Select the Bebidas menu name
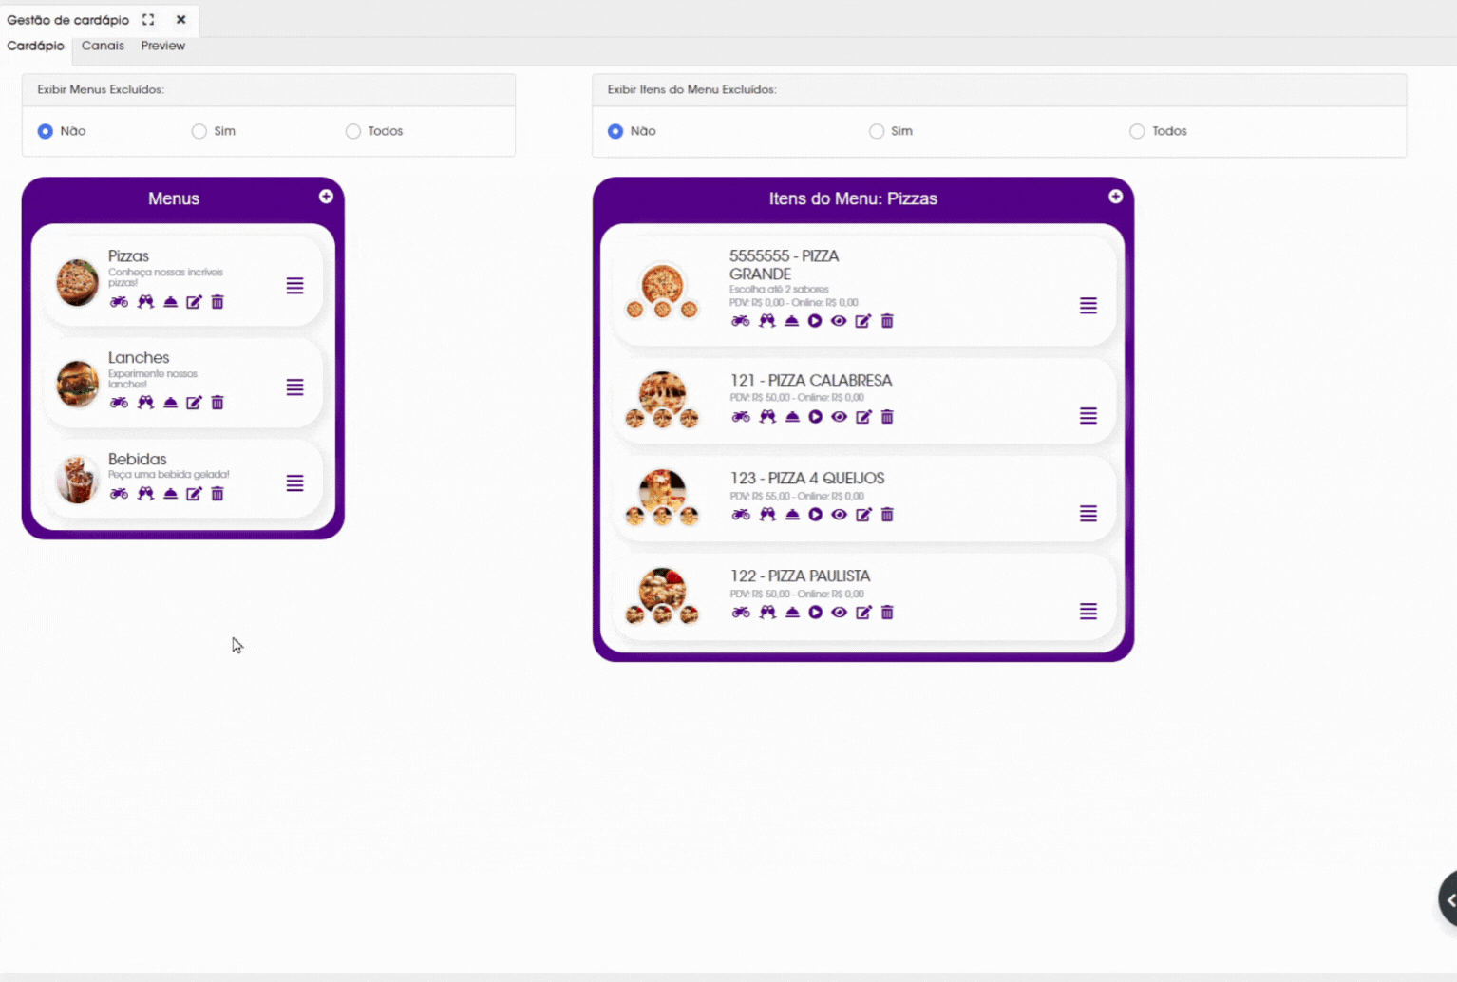This screenshot has height=982, width=1457. pyautogui.click(x=138, y=459)
